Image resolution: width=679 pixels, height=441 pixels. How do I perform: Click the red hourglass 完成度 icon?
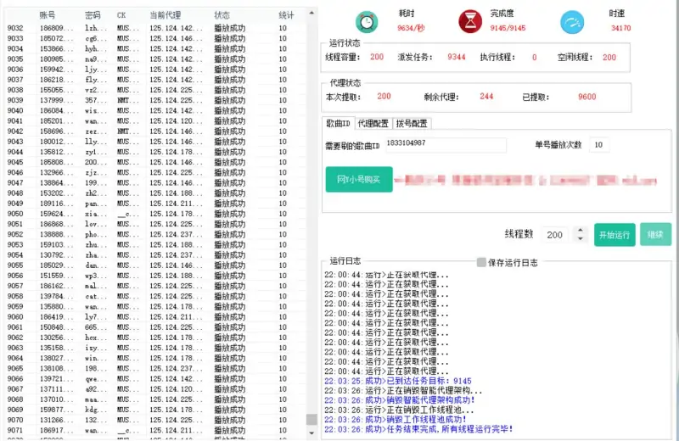coord(468,21)
